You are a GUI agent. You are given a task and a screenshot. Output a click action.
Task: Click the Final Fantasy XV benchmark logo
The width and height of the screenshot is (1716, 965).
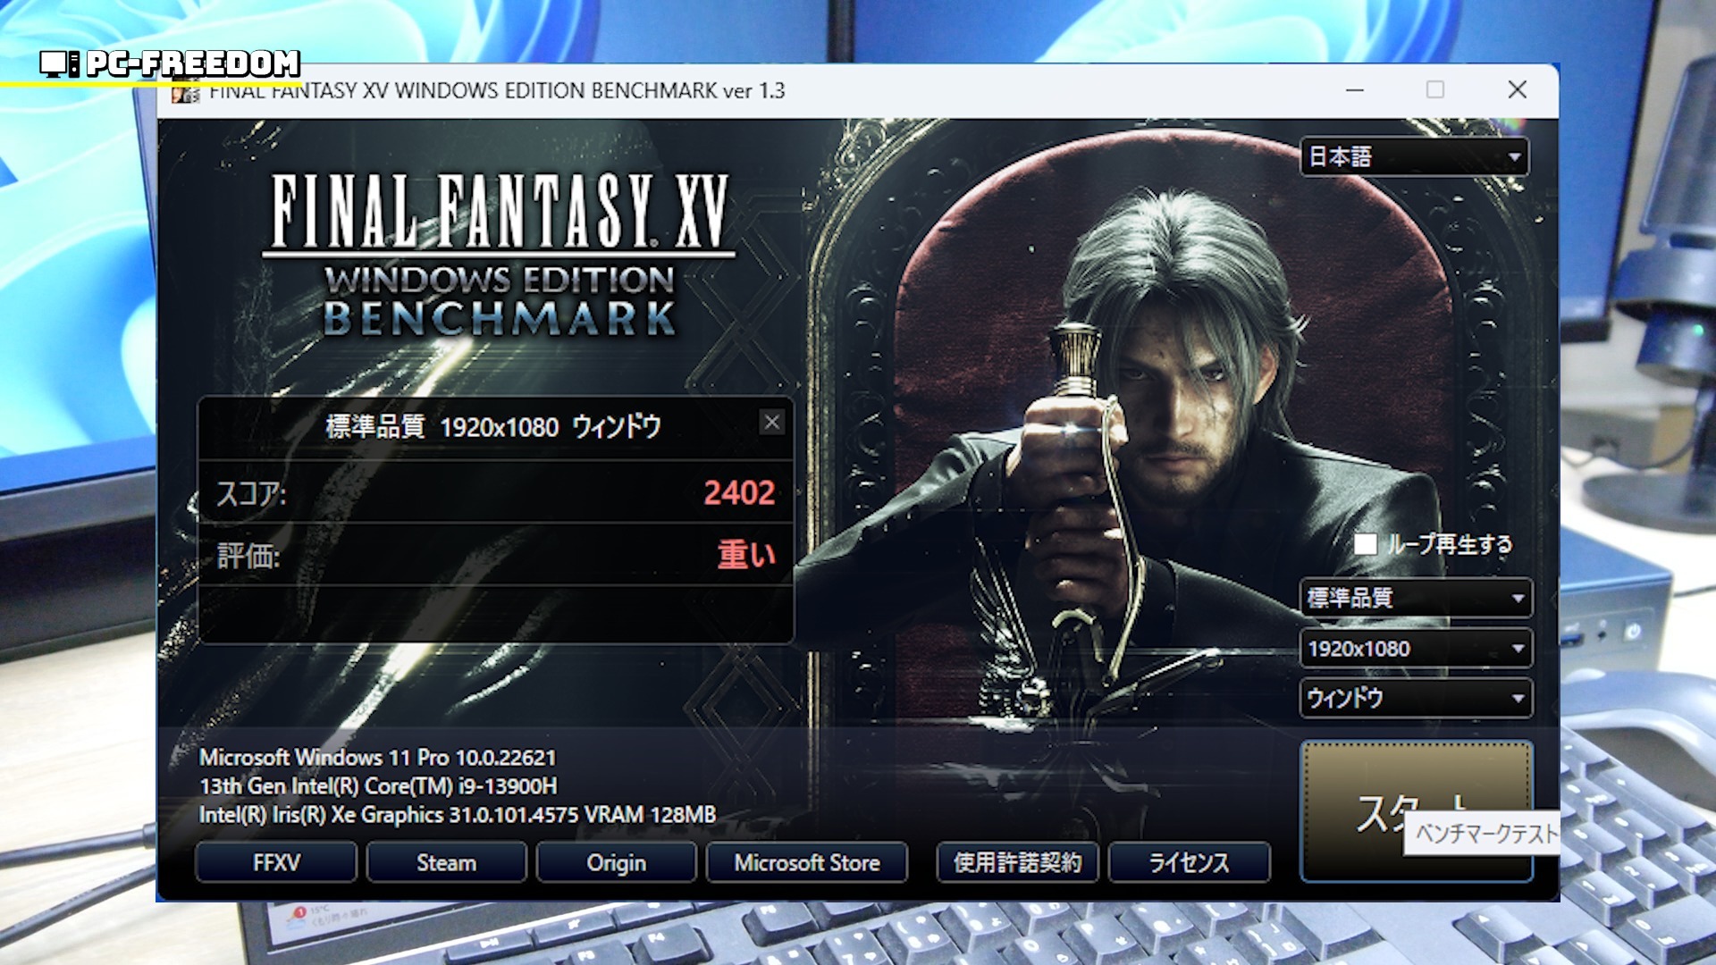coord(500,255)
